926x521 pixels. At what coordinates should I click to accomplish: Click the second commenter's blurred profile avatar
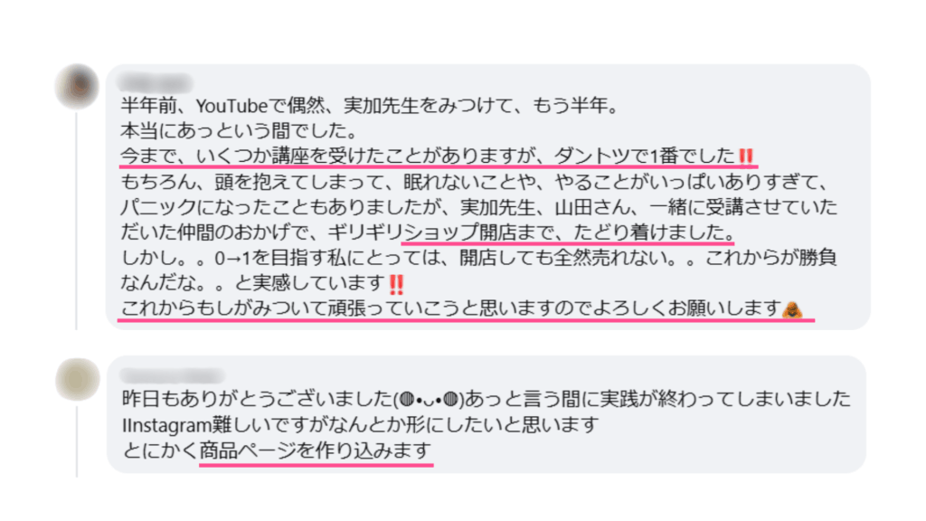78,379
